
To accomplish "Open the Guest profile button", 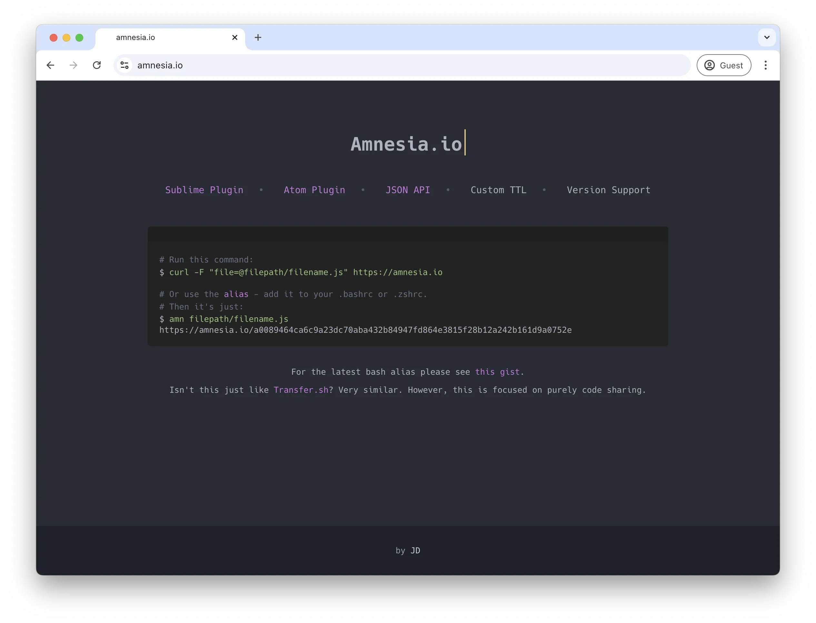I will click(724, 65).
